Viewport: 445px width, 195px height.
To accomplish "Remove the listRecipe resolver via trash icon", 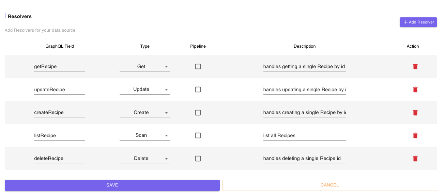I will pyautogui.click(x=415, y=135).
